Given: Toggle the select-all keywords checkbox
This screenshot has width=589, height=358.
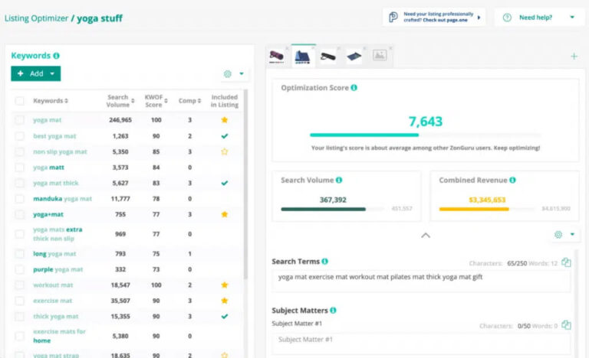Looking at the screenshot, I should pos(19,101).
